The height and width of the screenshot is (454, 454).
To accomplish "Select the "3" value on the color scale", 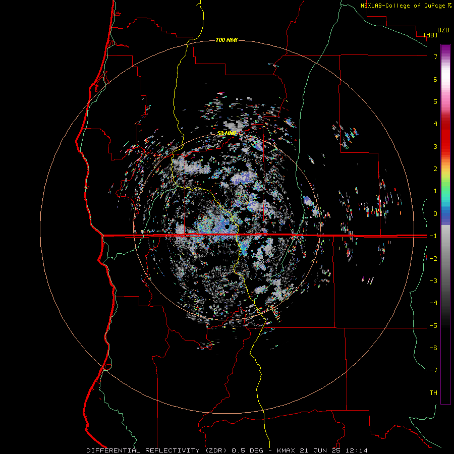I will pyautogui.click(x=435, y=146).
